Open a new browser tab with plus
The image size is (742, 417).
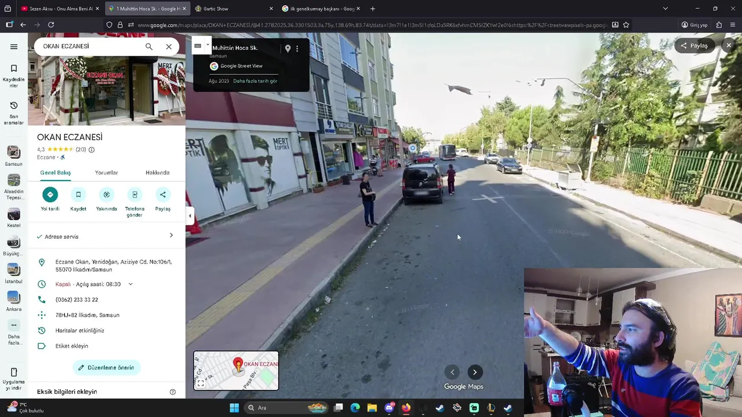373,9
